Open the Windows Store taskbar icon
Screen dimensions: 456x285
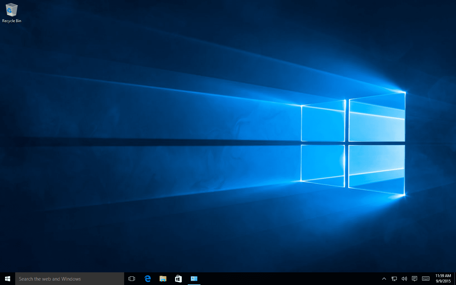[178, 279]
